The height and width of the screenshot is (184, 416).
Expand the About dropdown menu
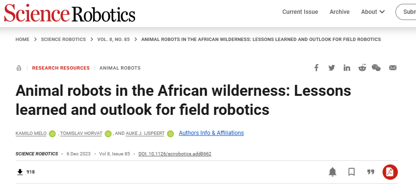pos(373,12)
